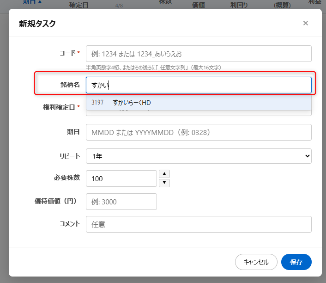Click the 期日 input field in the dialog
This screenshot has height=283, width=326.
point(199,132)
